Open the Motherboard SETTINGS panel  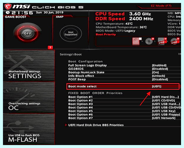pos(29,66)
